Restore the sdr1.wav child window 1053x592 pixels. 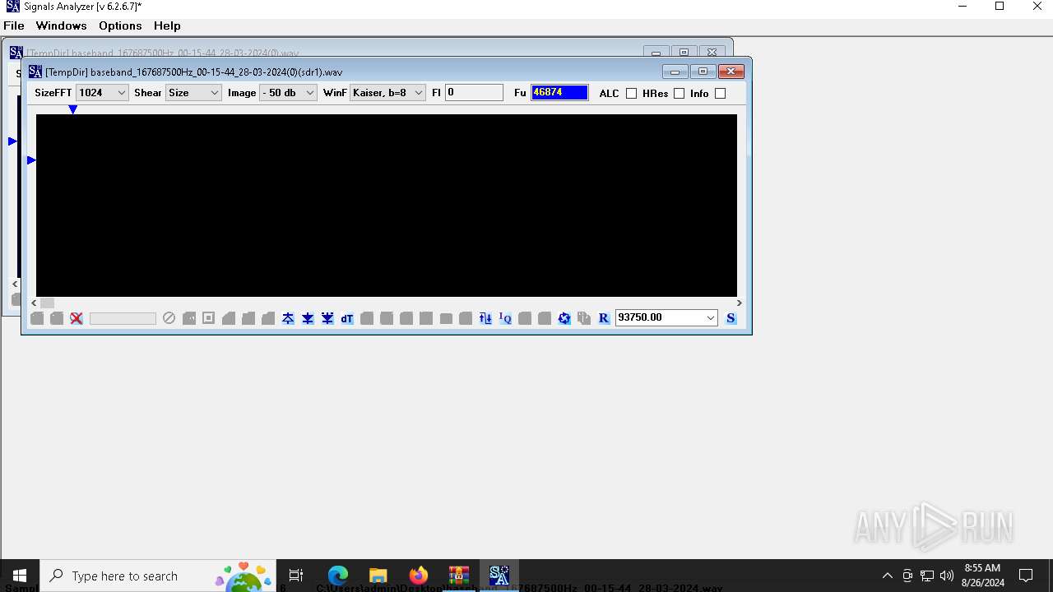pyautogui.click(x=703, y=72)
